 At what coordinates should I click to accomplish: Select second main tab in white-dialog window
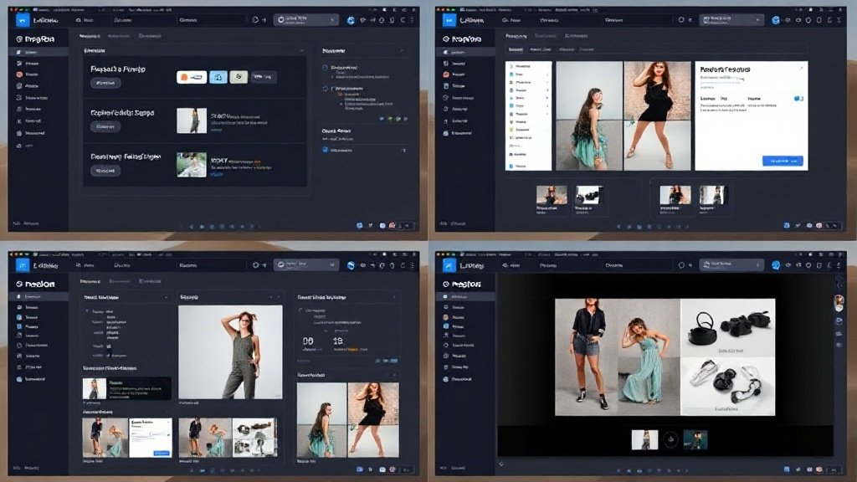click(x=545, y=36)
